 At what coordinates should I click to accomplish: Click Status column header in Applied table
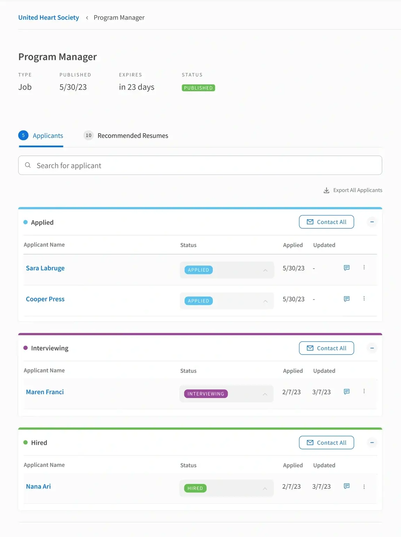pos(188,245)
